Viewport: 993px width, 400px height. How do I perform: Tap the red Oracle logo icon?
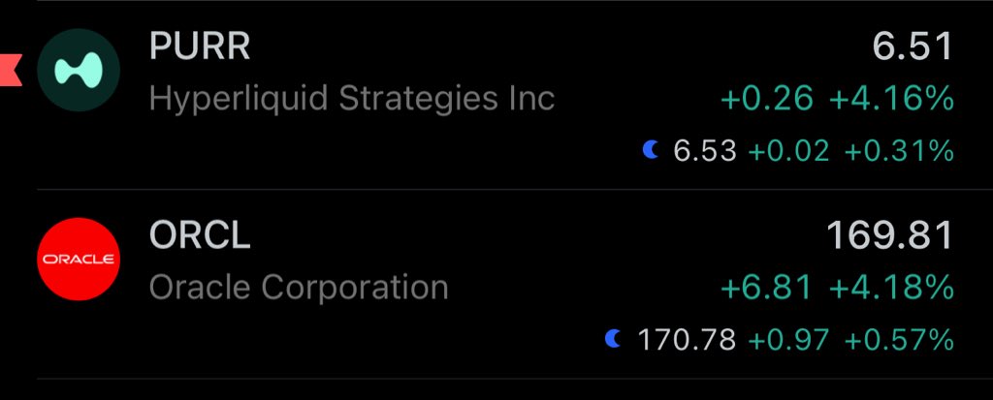[79, 260]
